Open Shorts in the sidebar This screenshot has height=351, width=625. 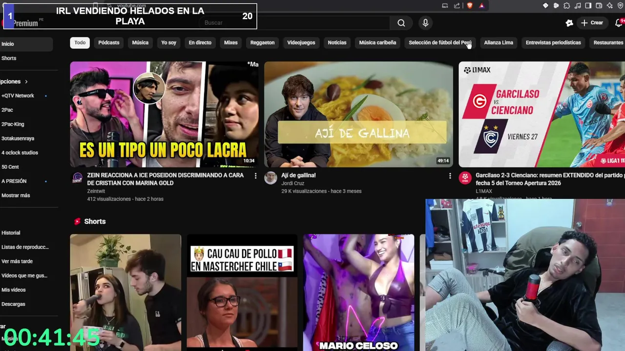coord(26,58)
